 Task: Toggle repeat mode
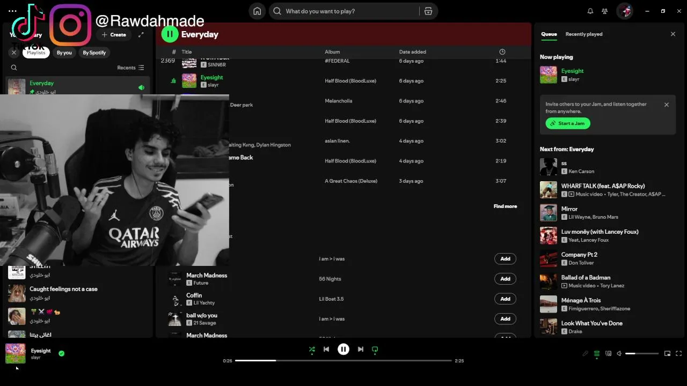click(375, 350)
